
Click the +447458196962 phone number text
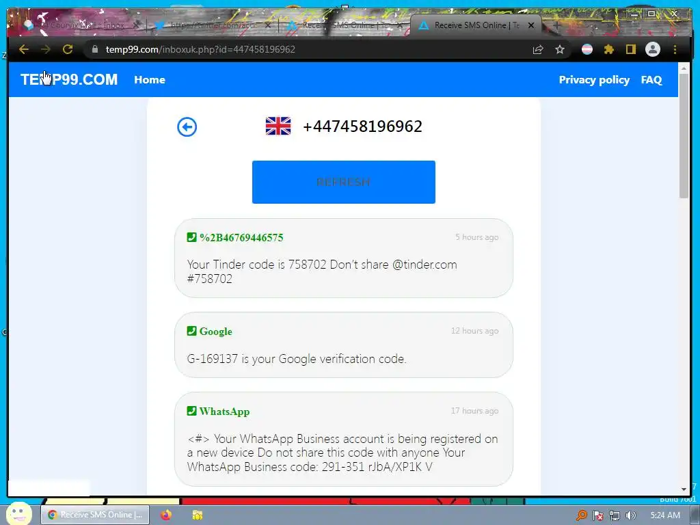pos(362,126)
